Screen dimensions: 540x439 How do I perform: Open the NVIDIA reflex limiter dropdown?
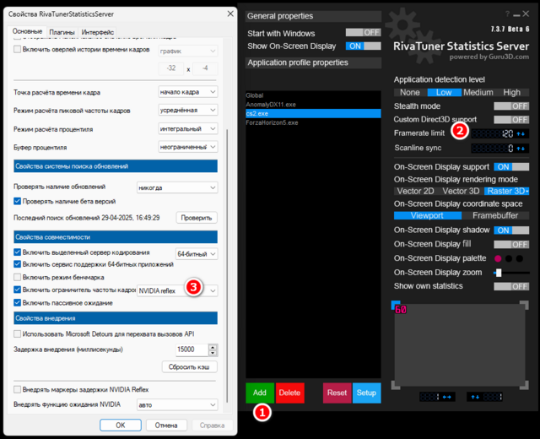coord(213,290)
